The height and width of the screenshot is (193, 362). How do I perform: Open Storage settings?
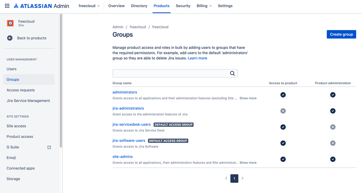29,179
